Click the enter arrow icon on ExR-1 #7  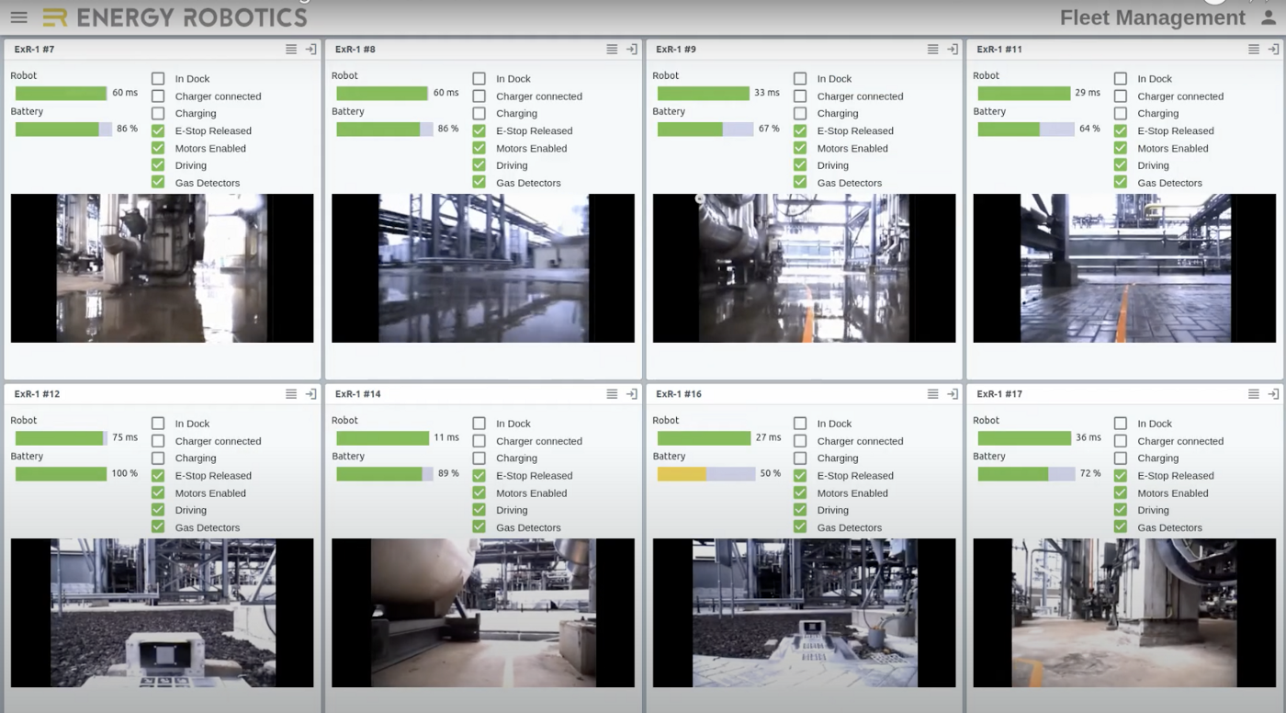click(x=310, y=50)
